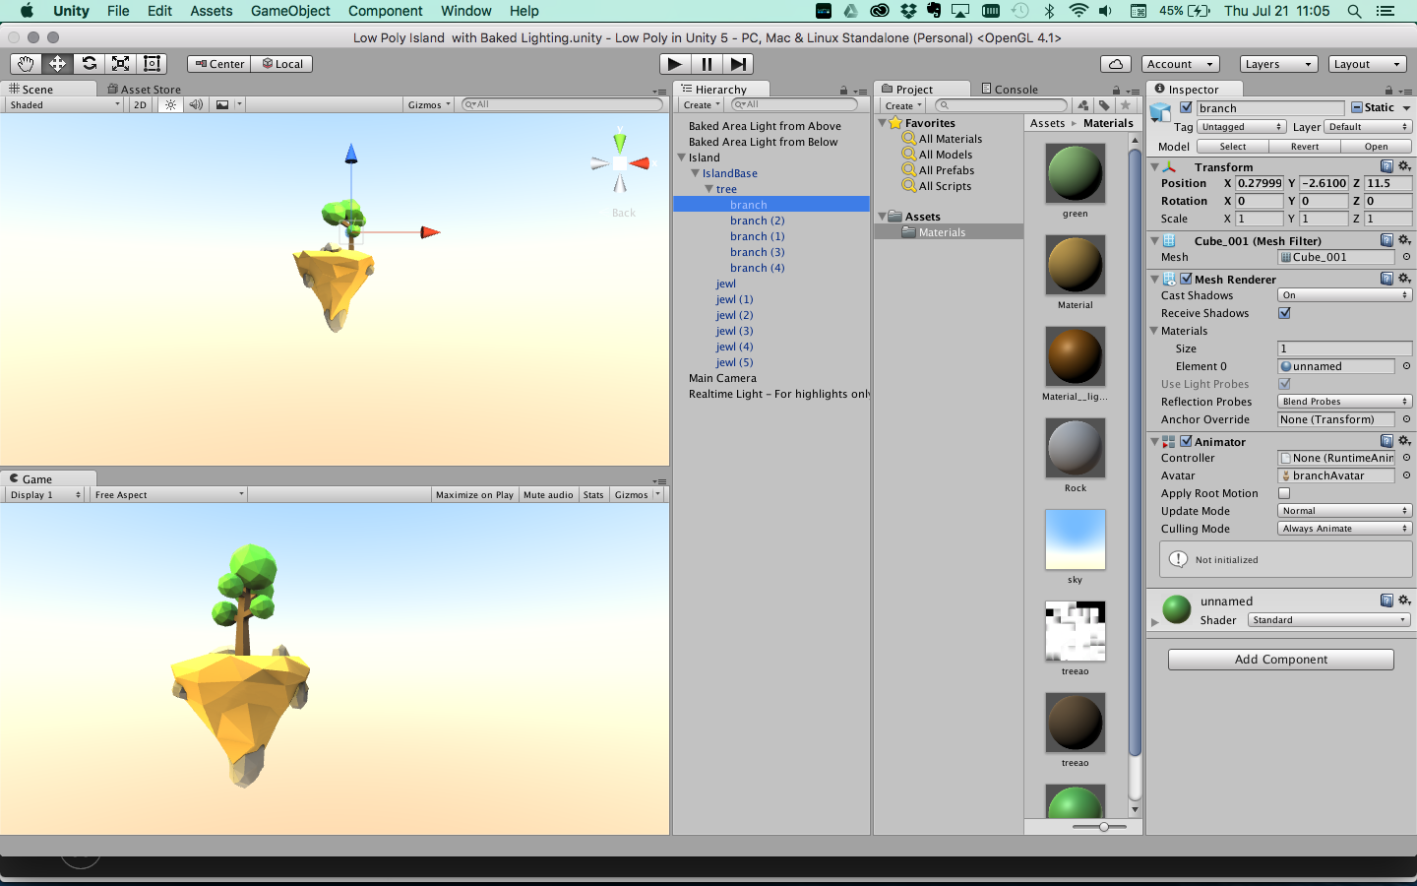Viewport: 1417px width, 886px height.
Task: Select the Scale tool in toolbar
Action: (x=120, y=63)
